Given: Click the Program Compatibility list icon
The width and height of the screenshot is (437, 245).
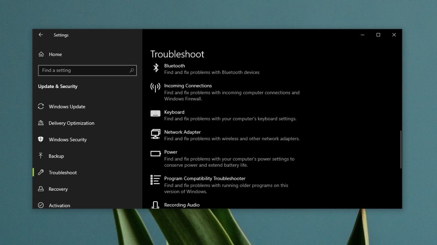Looking at the screenshot, I should [x=155, y=180].
